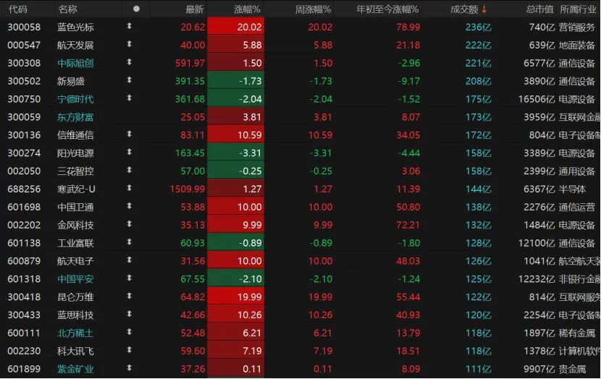Sort by the 最新 price column header
This screenshot has height=379, width=601.
194,9
